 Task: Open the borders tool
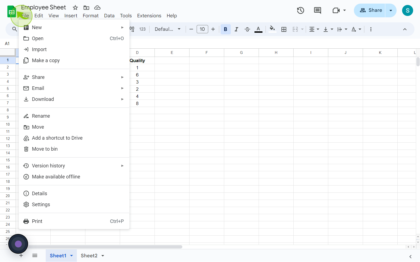click(x=284, y=29)
